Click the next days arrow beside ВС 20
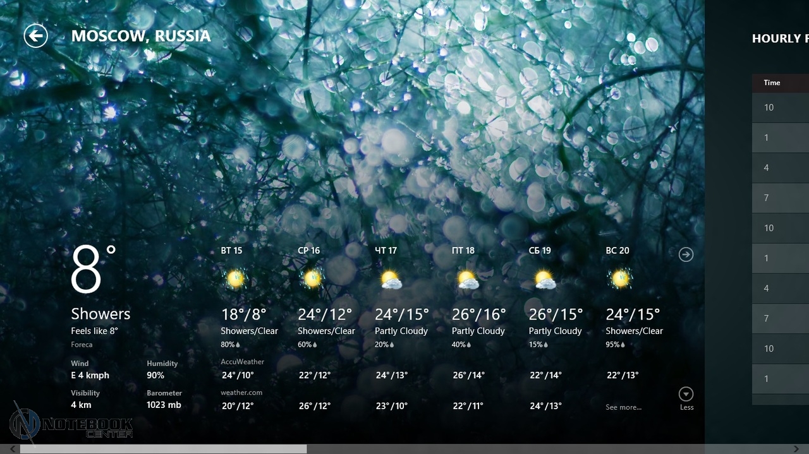 (x=686, y=254)
